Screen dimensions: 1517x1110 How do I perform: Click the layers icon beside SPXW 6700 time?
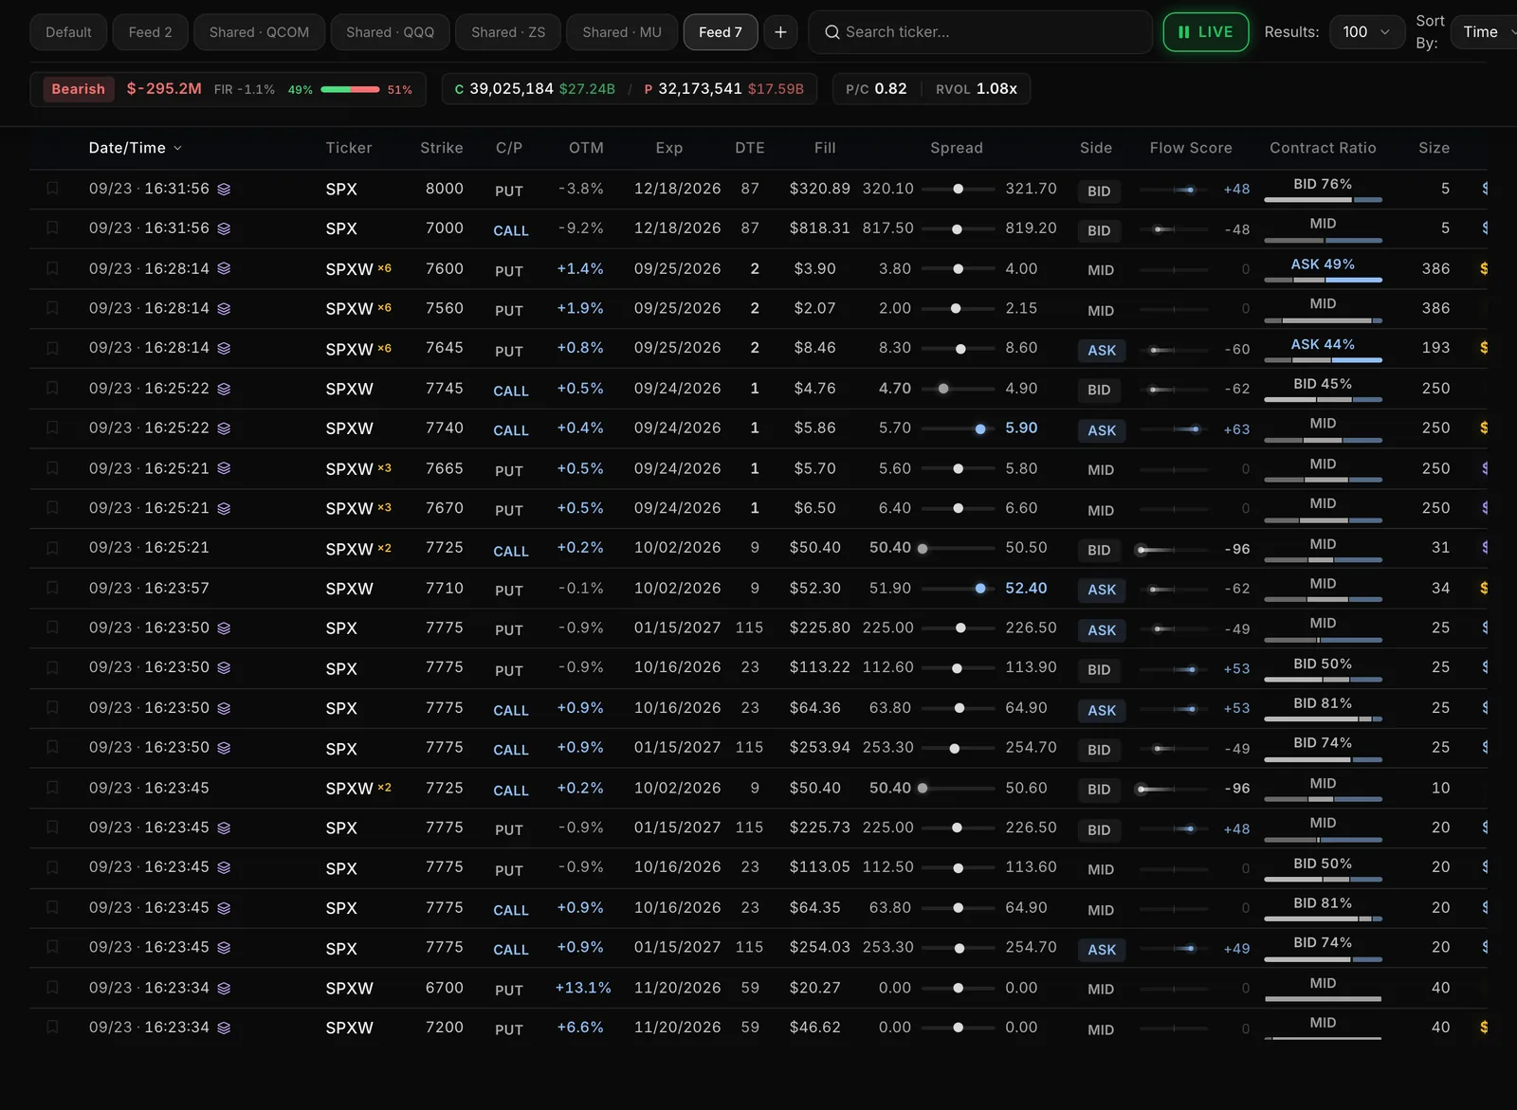224,988
